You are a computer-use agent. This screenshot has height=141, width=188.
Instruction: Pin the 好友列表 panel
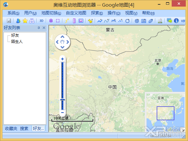(39, 28)
